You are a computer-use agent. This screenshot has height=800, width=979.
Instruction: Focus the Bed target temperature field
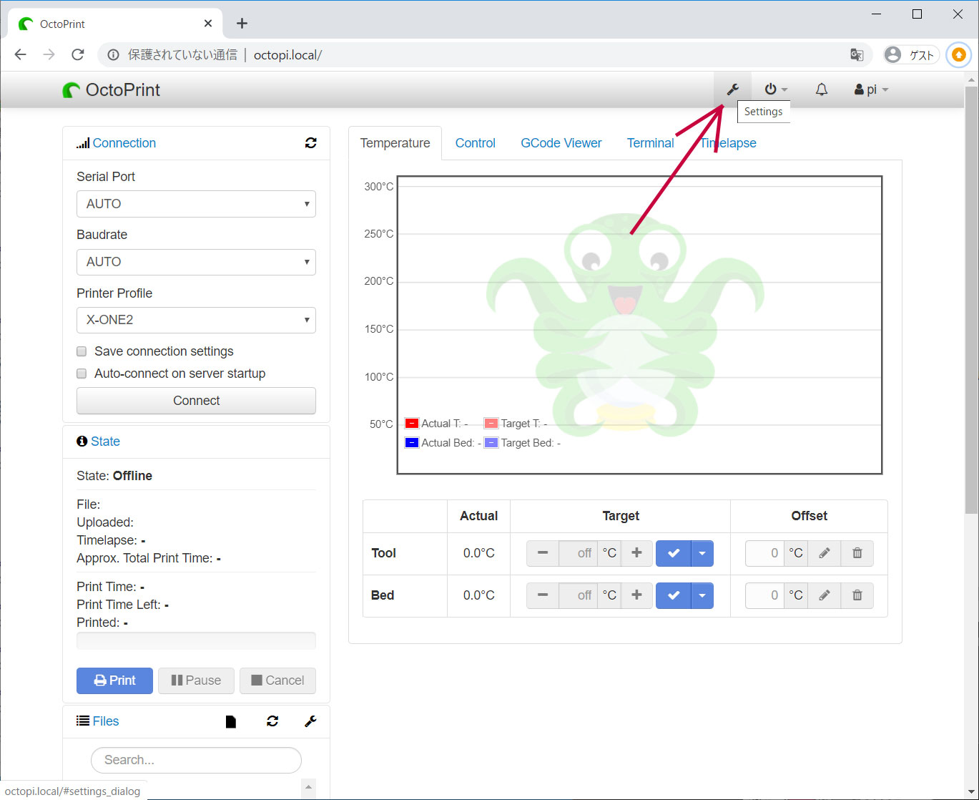tap(577, 595)
